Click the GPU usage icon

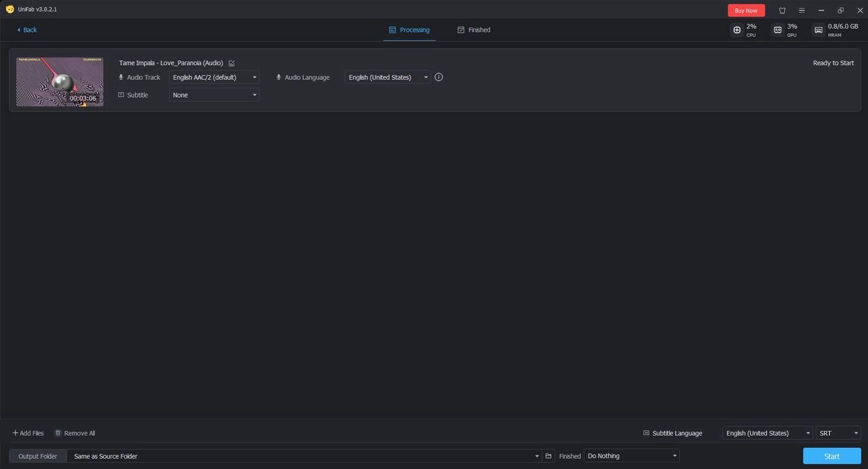[x=778, y=30]
